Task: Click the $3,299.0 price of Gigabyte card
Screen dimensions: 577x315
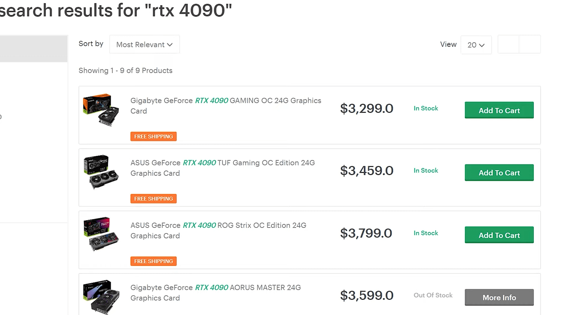Action: coord(367,109)
